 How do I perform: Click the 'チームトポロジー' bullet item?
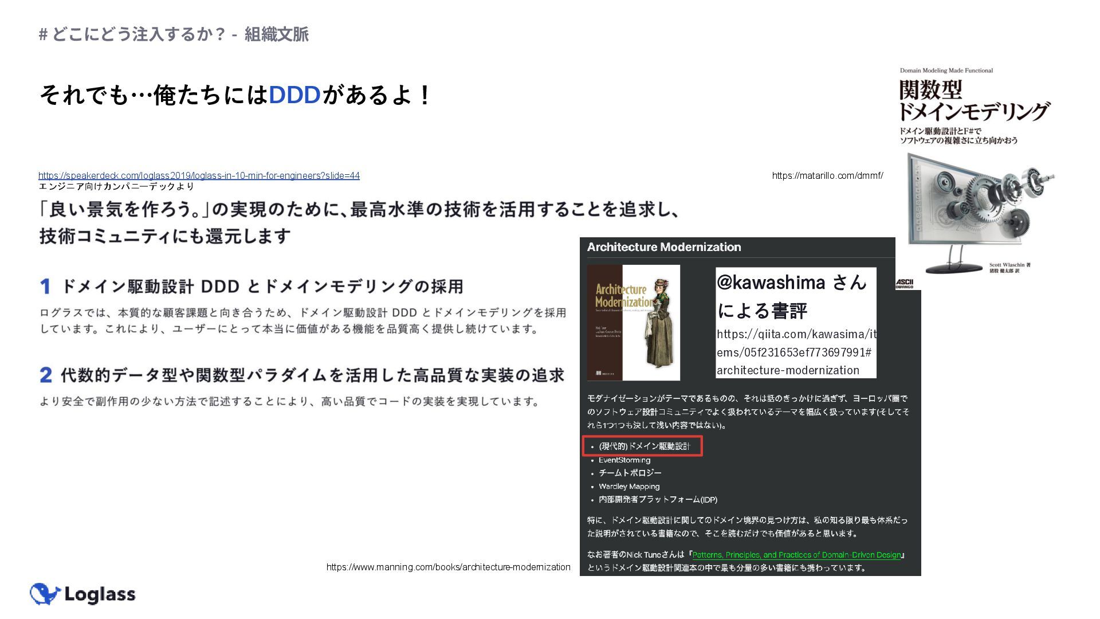630,473
